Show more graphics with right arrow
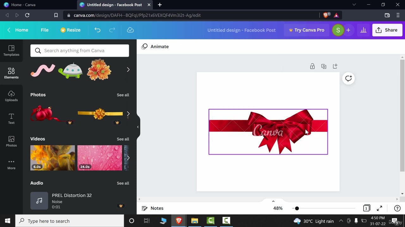This screenshot has width=405, height=227. tap(128, 69)
